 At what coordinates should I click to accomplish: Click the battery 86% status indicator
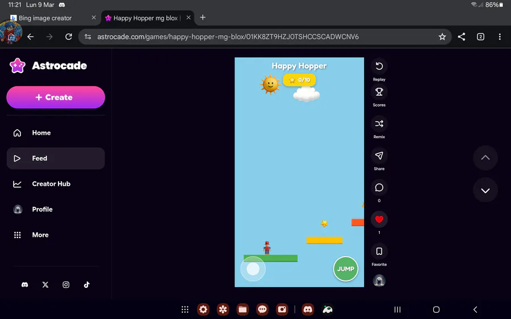click(495, 5)
